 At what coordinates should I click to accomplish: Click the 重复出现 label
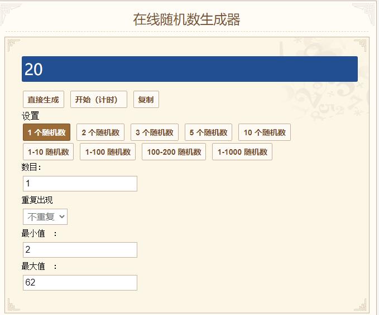[37, 200]
